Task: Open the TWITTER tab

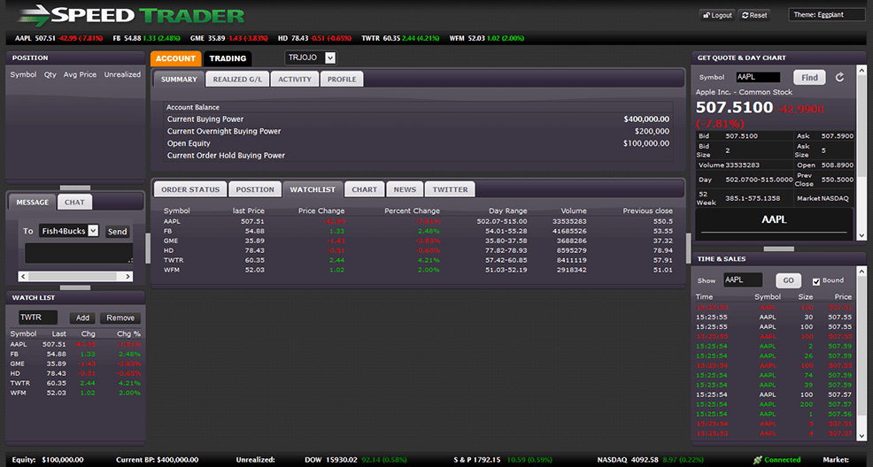Action: [451, 189]
